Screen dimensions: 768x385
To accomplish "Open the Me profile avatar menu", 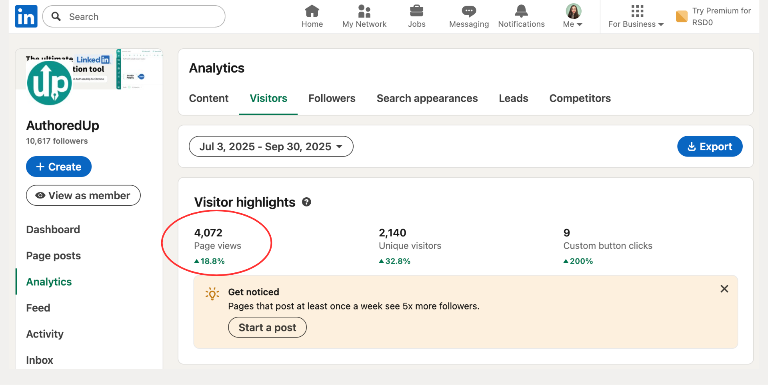I will click(x=573, y=16).
